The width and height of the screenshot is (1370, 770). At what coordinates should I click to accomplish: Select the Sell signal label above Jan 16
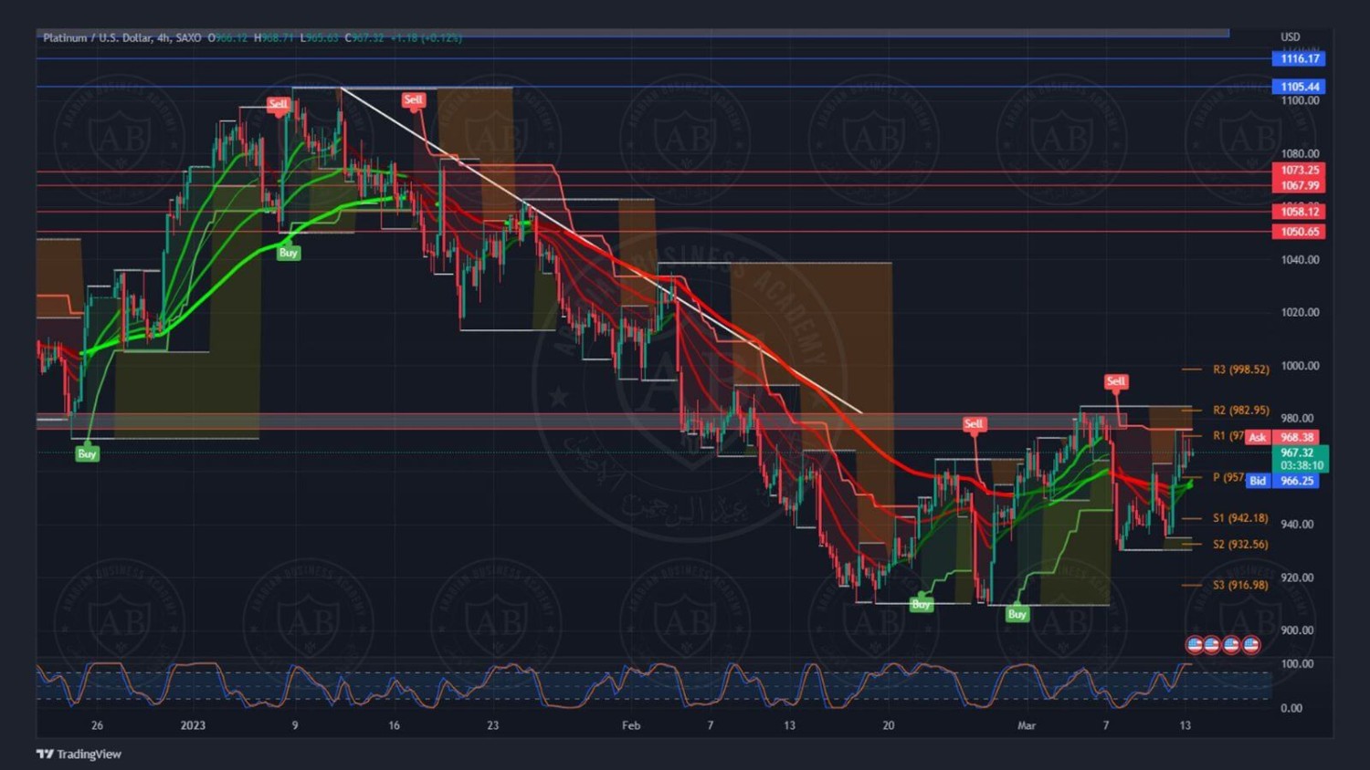click(413, 99)
